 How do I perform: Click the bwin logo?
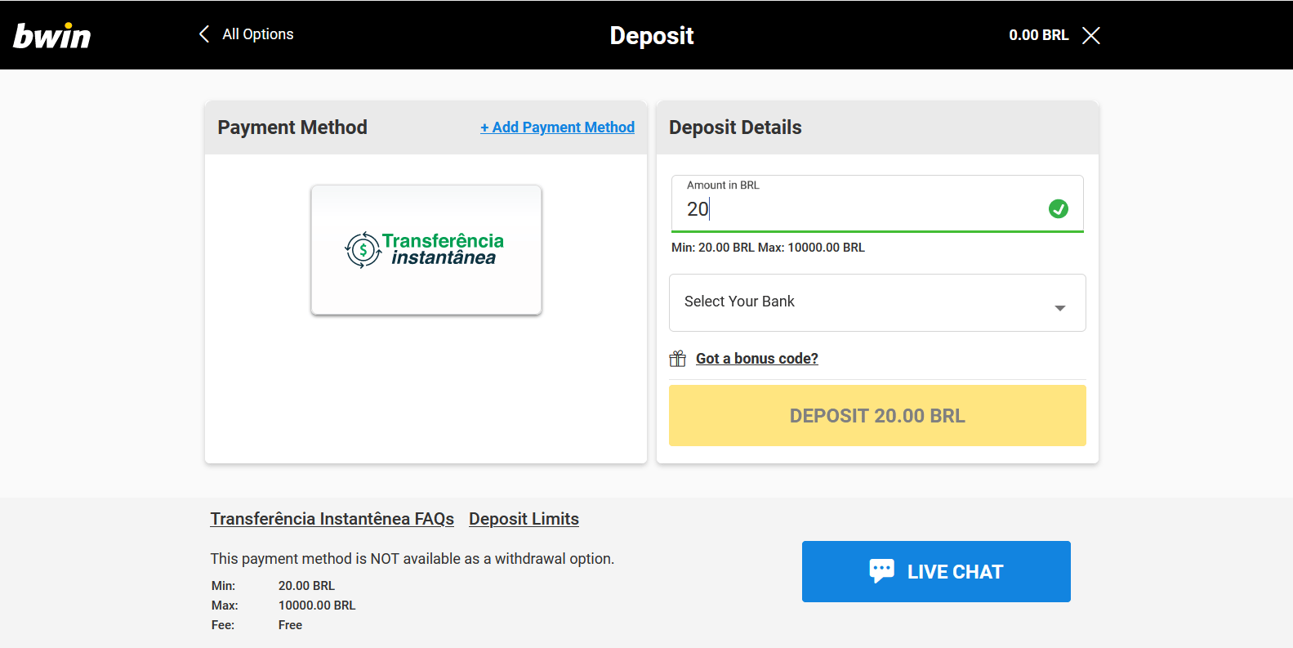(52, 36)
